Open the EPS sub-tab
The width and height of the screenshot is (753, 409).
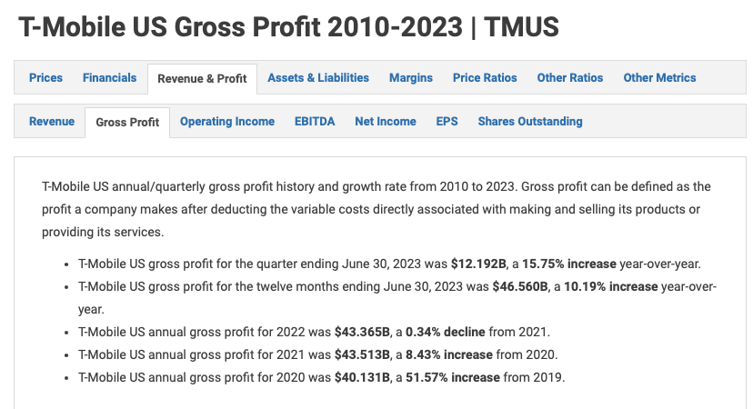pos(447,122)
